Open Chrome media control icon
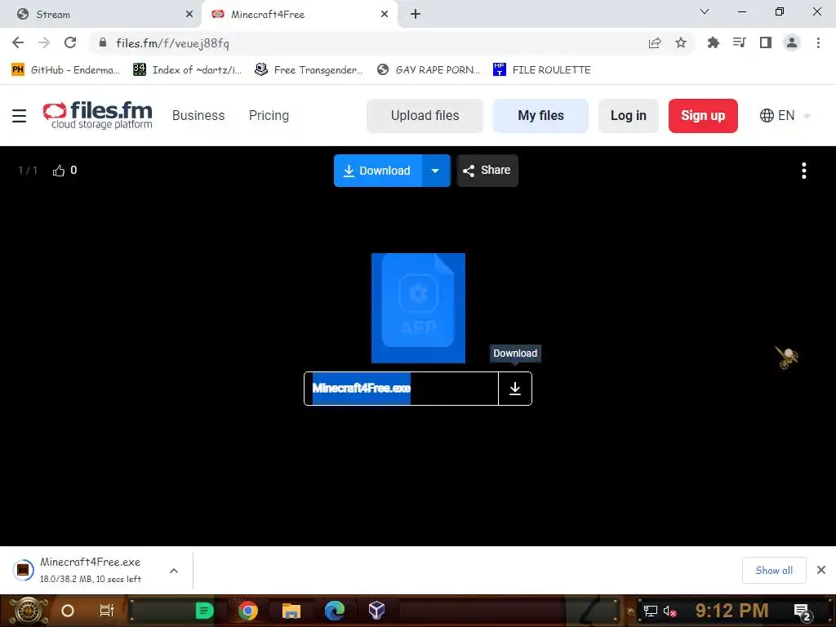This screenshot has height=627, width=836. (739, 42)
